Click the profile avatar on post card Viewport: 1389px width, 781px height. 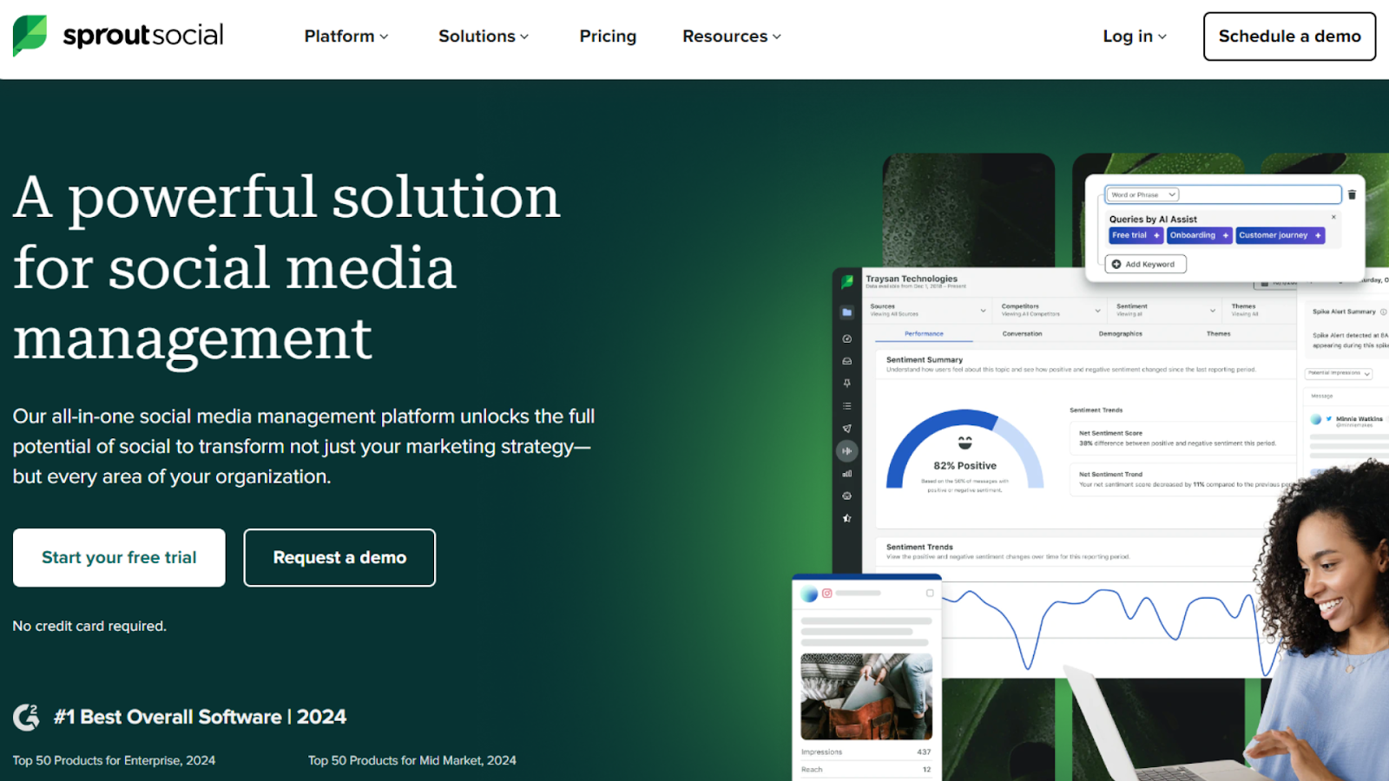click(809, 594)
